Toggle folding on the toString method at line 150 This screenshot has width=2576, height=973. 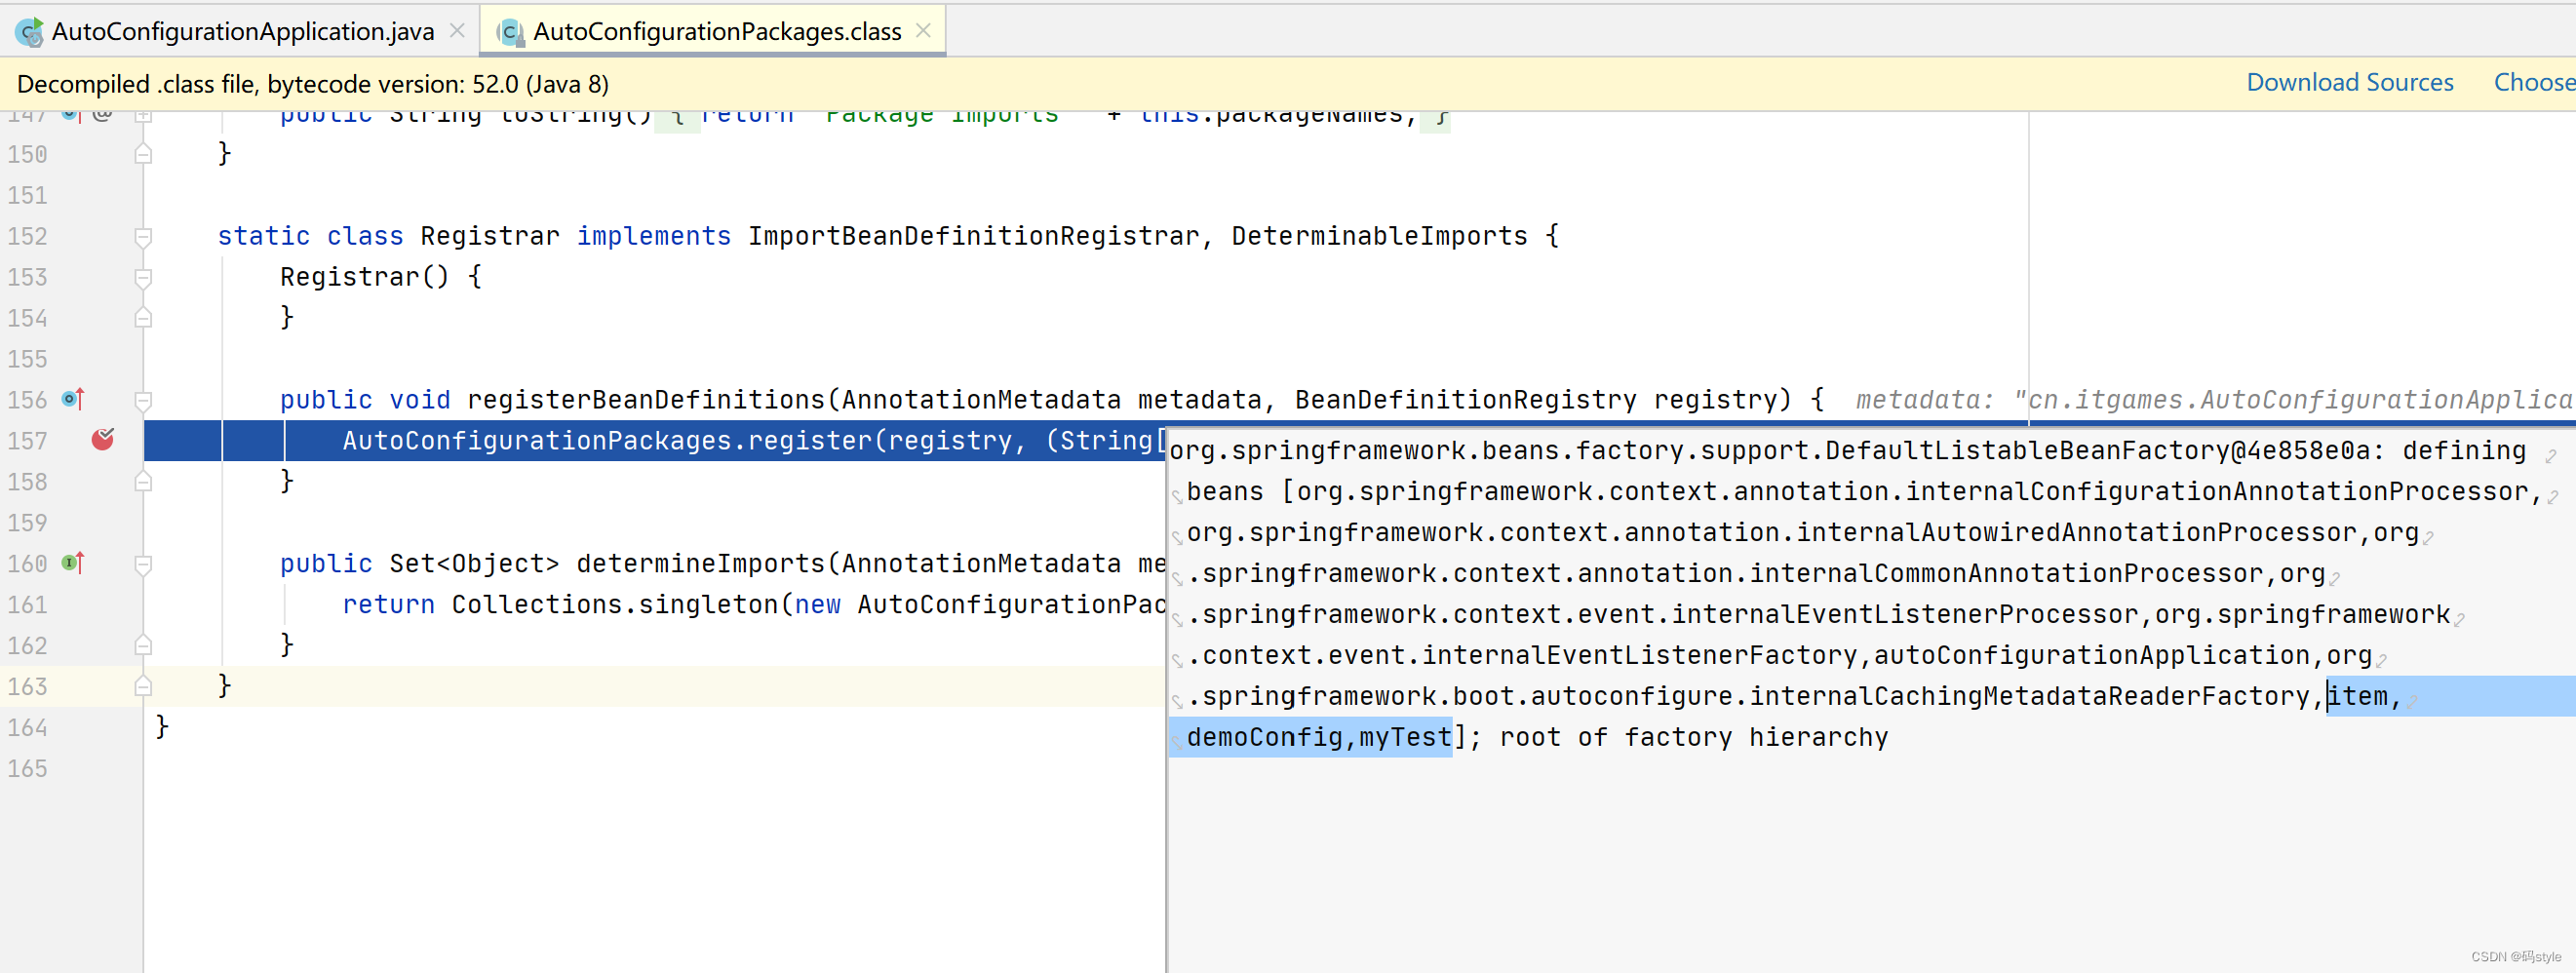pos(143,152)
